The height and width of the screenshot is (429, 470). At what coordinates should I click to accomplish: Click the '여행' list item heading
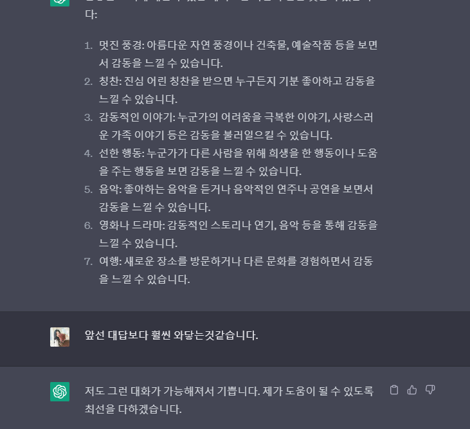[109, 261]
